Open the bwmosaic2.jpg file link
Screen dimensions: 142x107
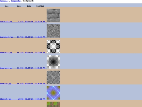(x=6, y=53)
